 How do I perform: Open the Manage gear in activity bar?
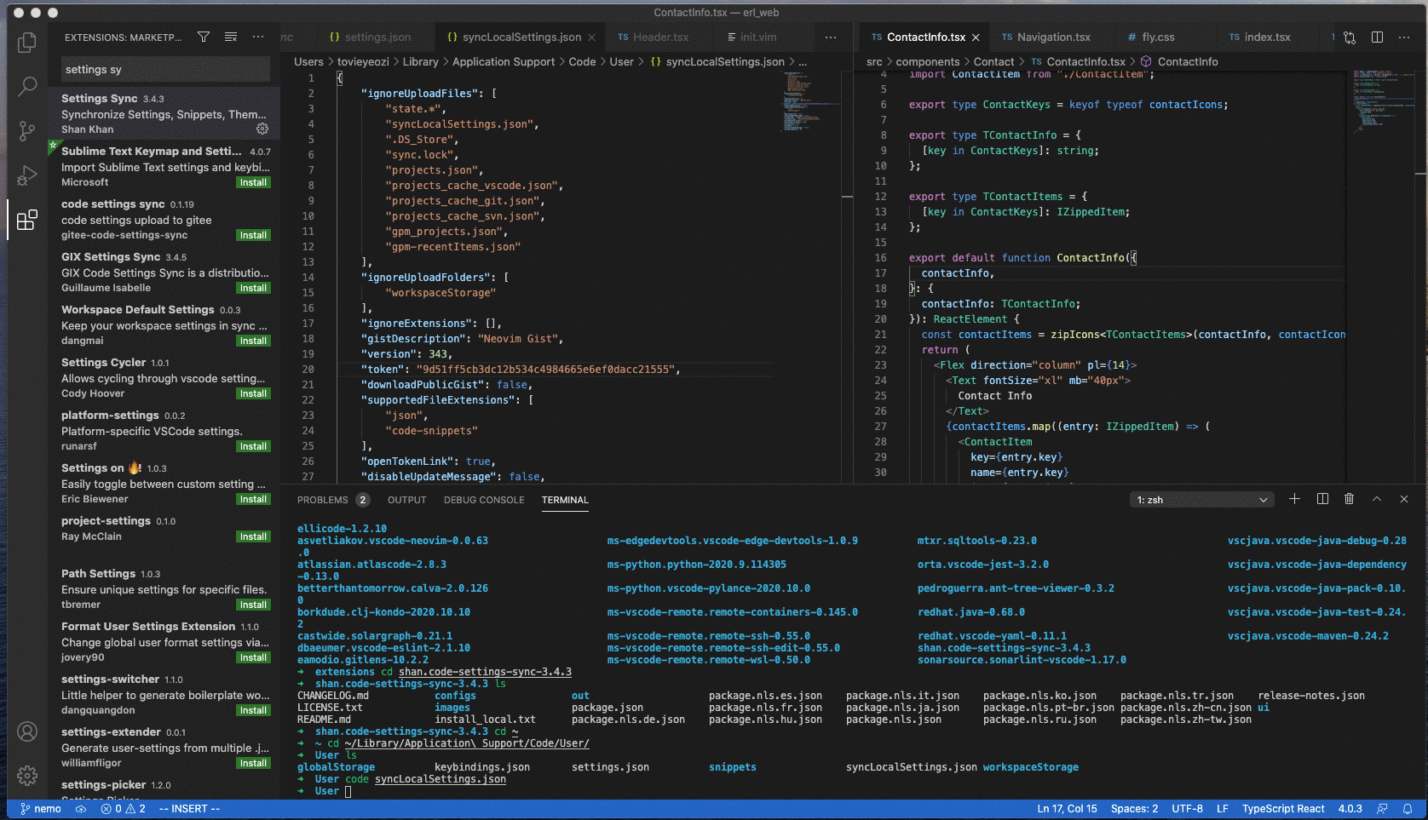(27, 775)
